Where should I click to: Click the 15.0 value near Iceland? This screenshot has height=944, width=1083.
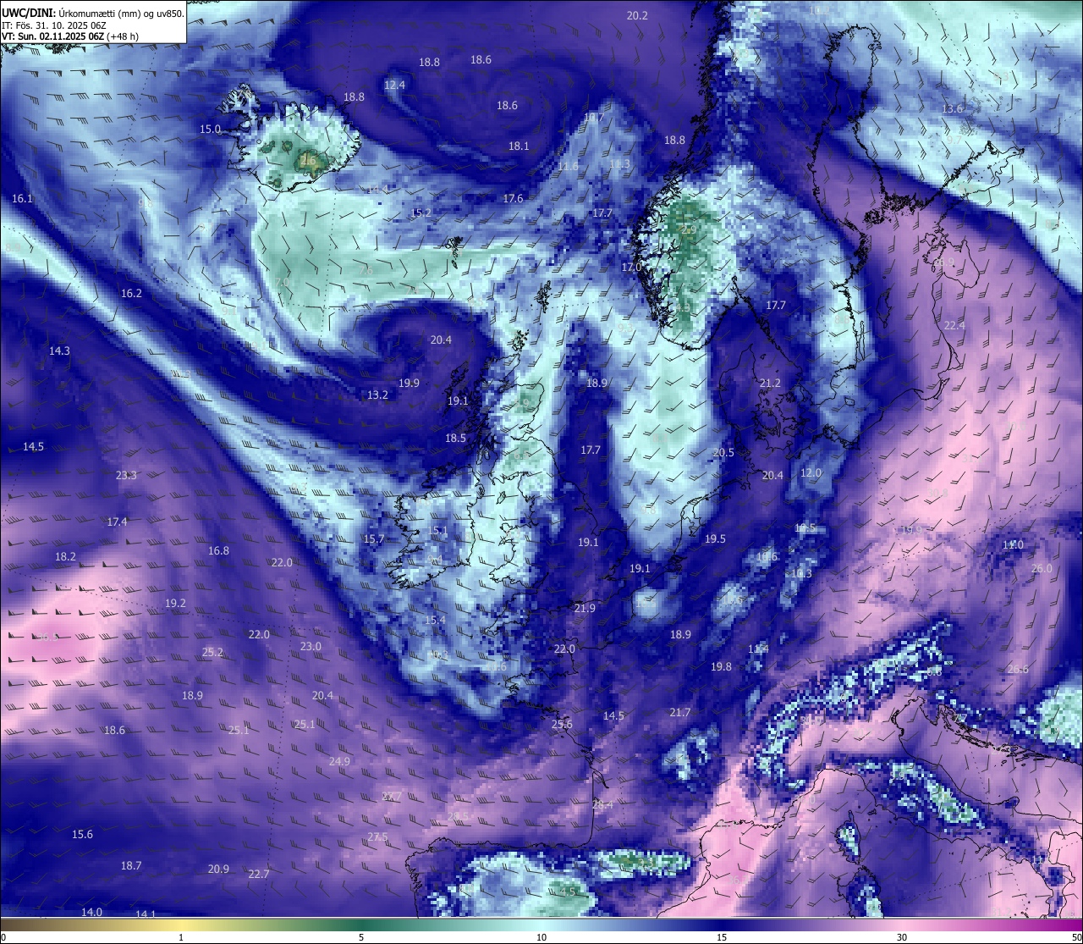[x=210, y=130]
